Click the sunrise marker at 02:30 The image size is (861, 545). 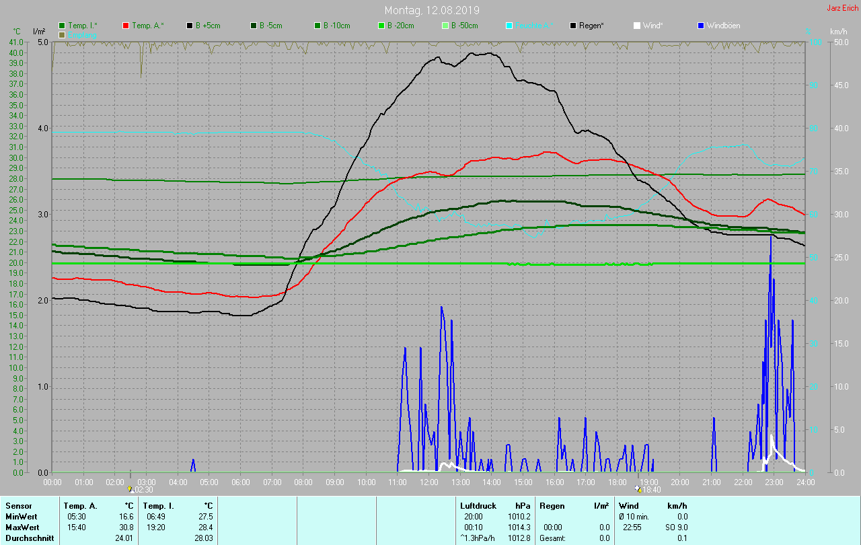130,489
